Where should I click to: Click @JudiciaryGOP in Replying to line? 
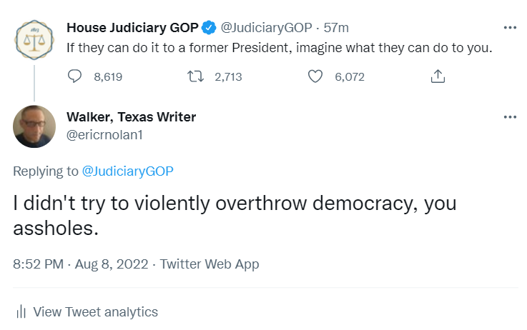tap(128, 171)
